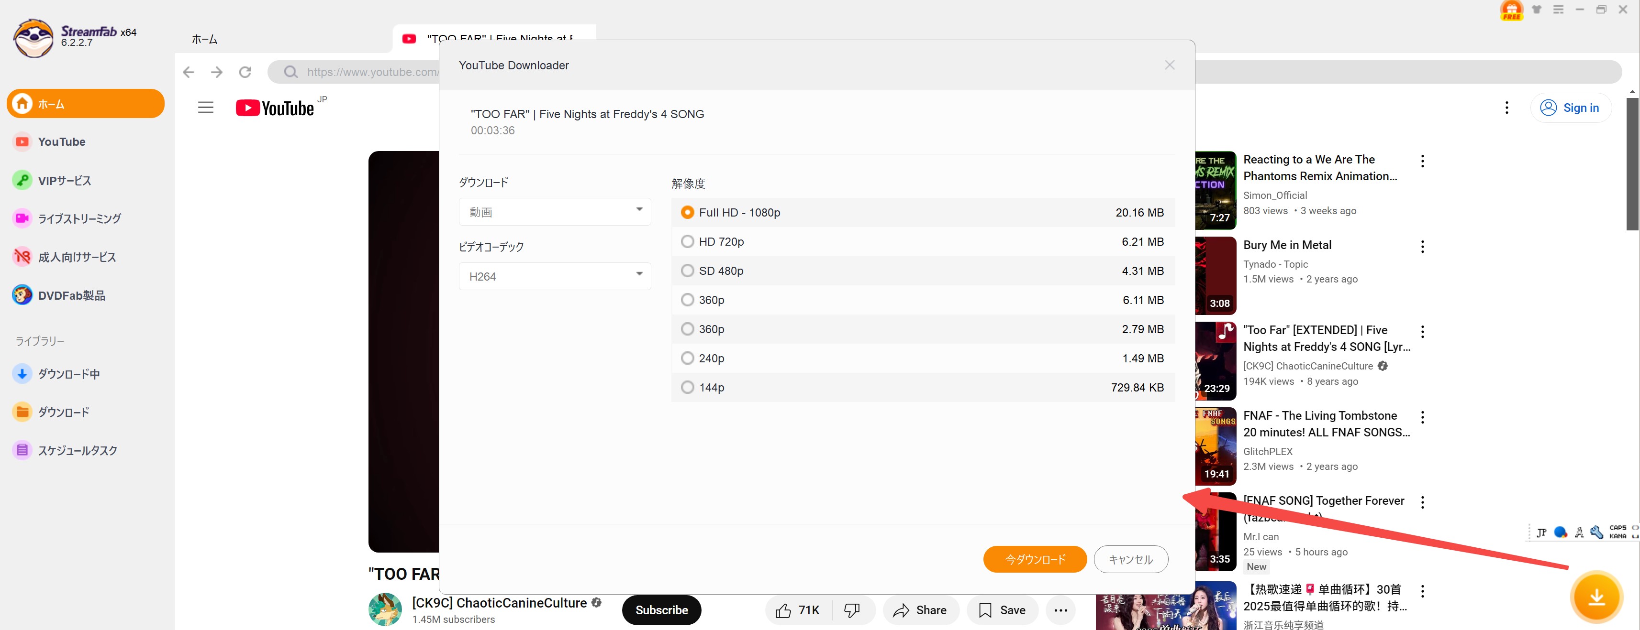1640x630 pixels.
Task: Close the YouTube Downloader dialog
Action: (1170, 65)
